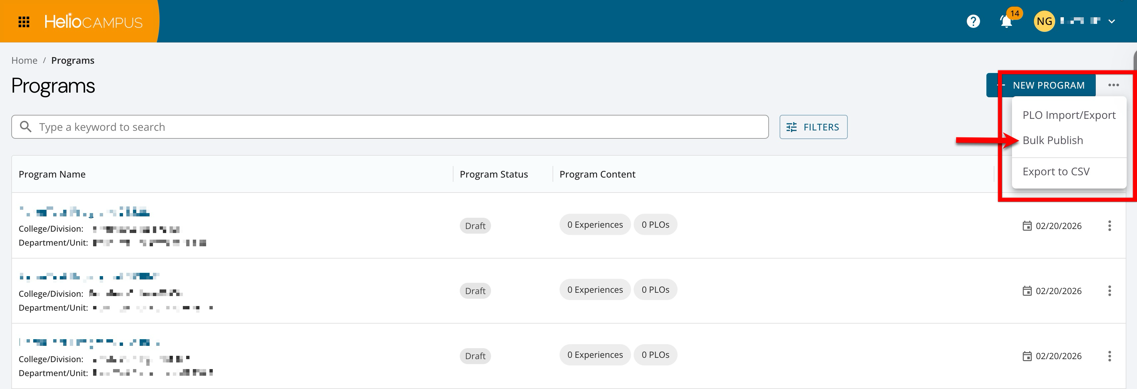This screenshot has width=1137, height=389.
Task: Open the three-dot menu for the third program row
Action: 1109,356
